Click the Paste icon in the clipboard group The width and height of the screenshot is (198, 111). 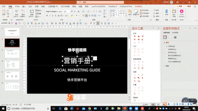(4, 12)
